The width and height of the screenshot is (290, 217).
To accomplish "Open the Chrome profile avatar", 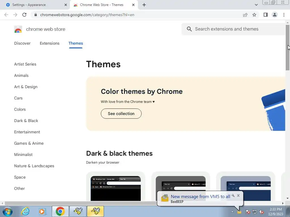I will pos(275,15).
